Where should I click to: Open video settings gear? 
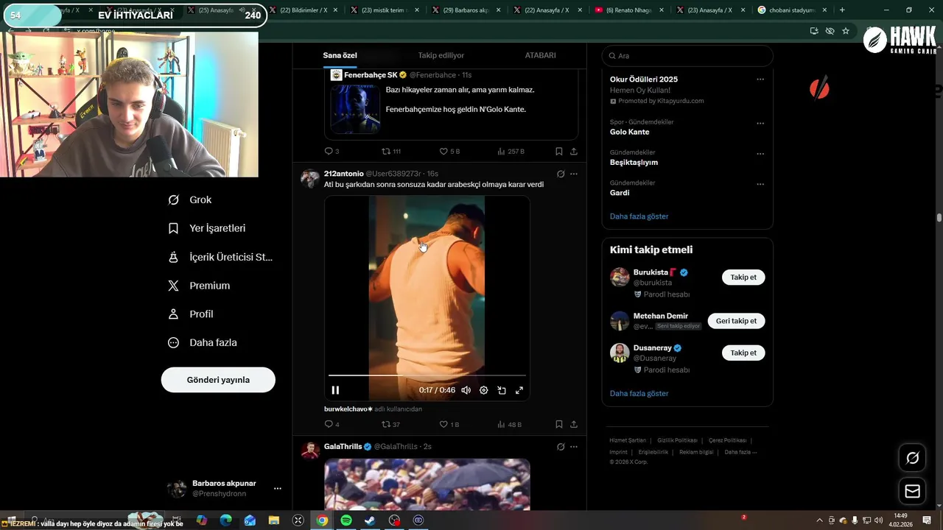[x=484, y=390]
